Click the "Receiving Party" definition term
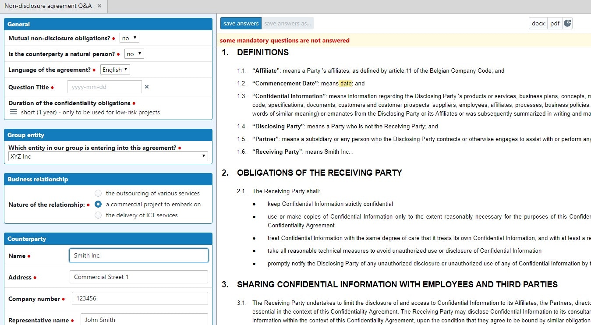The width and height of the screenshot is (591, 325). click(x=277, y=152)
